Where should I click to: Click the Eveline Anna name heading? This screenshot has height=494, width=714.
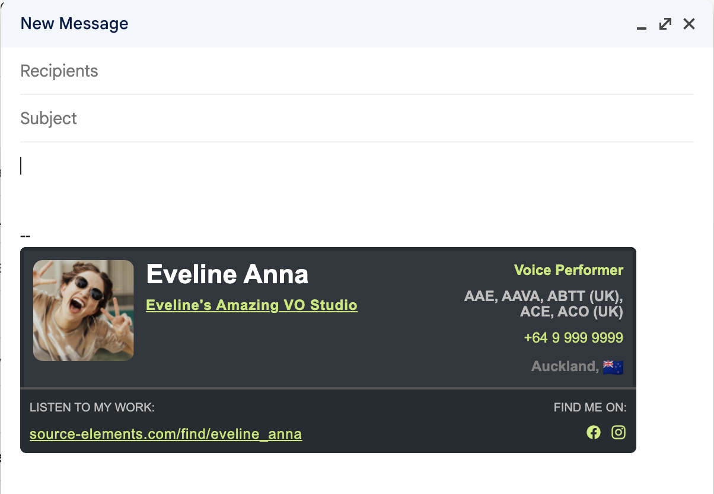(227, 275)
